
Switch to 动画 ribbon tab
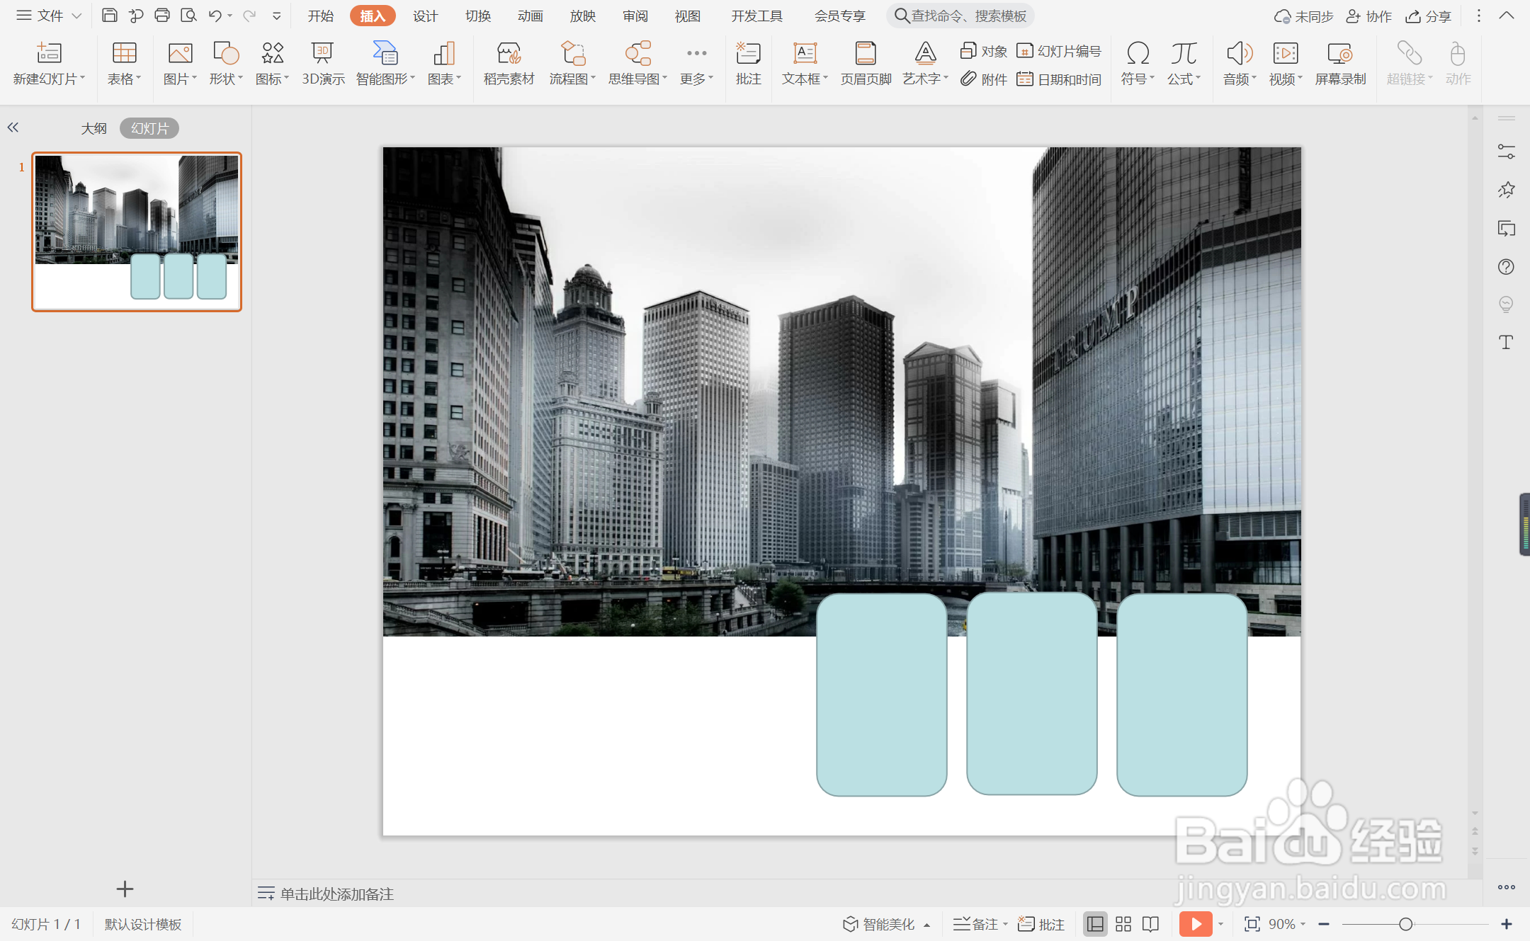click(531, 16)
